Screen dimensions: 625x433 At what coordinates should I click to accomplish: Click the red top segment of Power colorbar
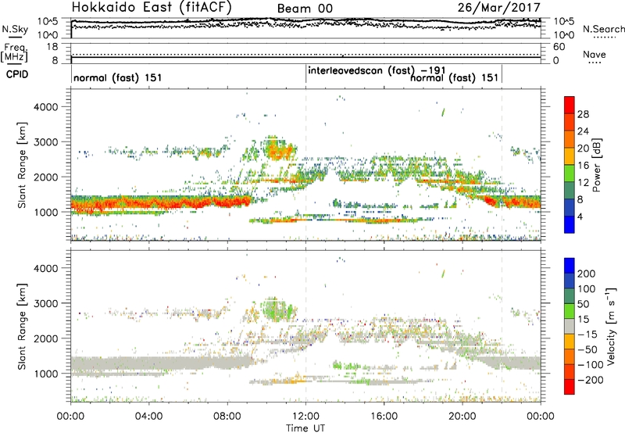570,105
